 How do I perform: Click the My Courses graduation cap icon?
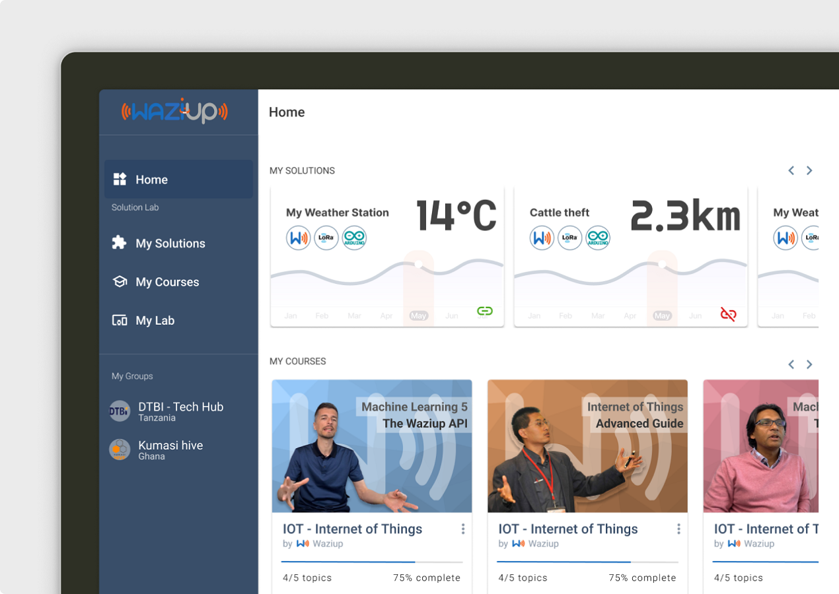120,282
